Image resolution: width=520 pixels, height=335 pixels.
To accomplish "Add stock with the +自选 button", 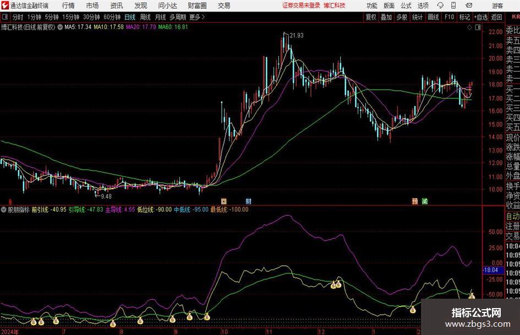I will point(481,17).
